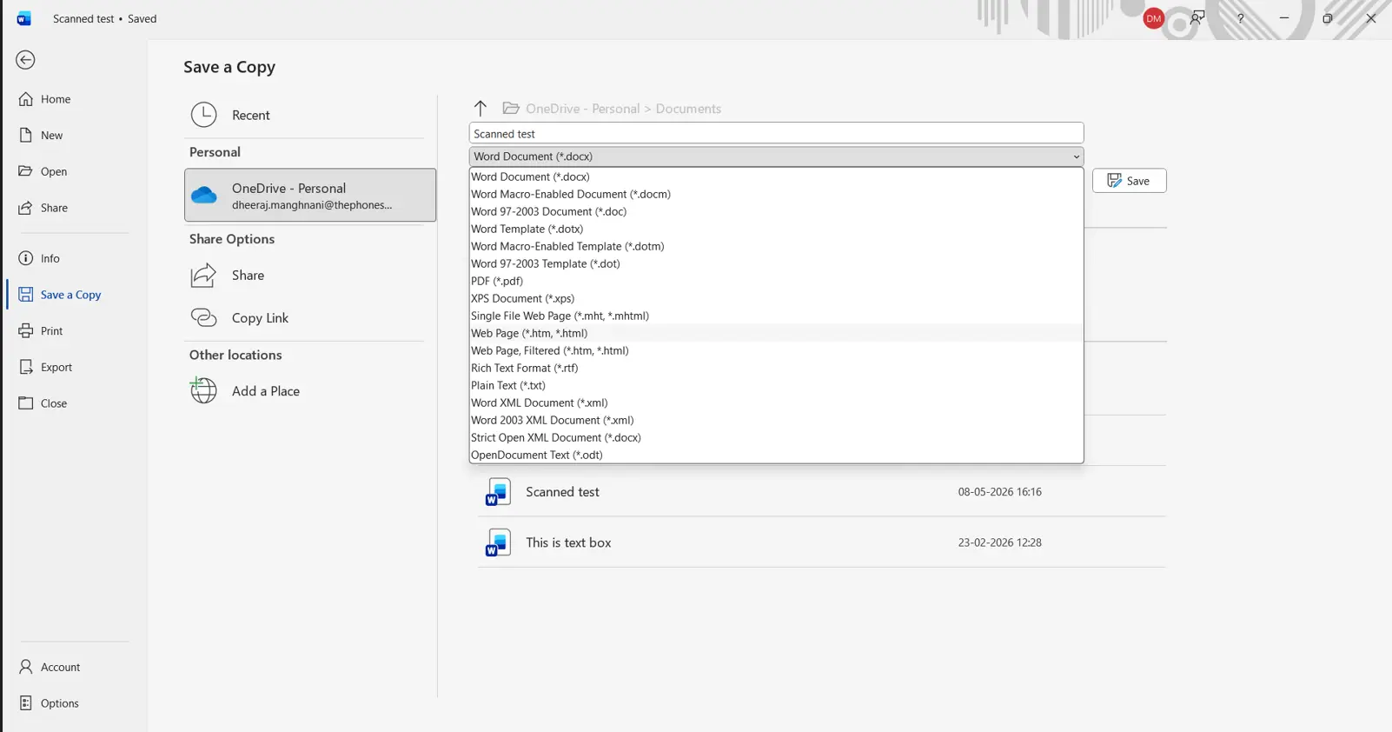
Task: Pick Word XML Document (*.xml)
Action: (776, 403)
